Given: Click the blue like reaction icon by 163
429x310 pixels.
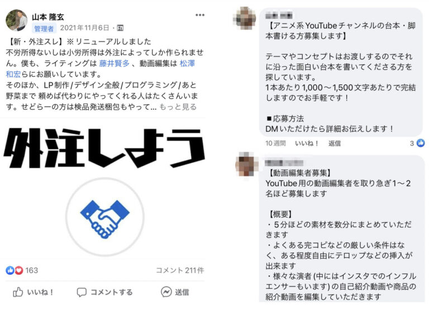Looking at the screenshot, I should point(10,270).
